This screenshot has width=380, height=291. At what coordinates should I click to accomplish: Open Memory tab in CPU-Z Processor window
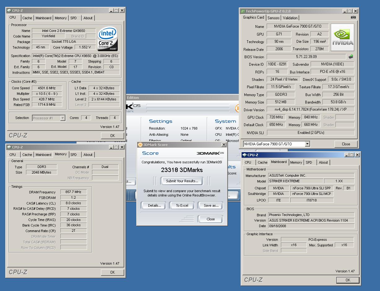pyautogui.click(x=61, y=18)
